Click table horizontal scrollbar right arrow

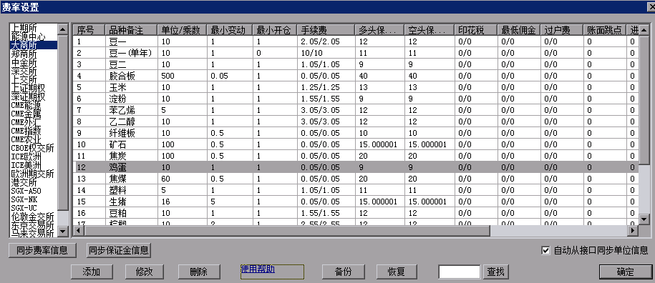coord(634,230)
